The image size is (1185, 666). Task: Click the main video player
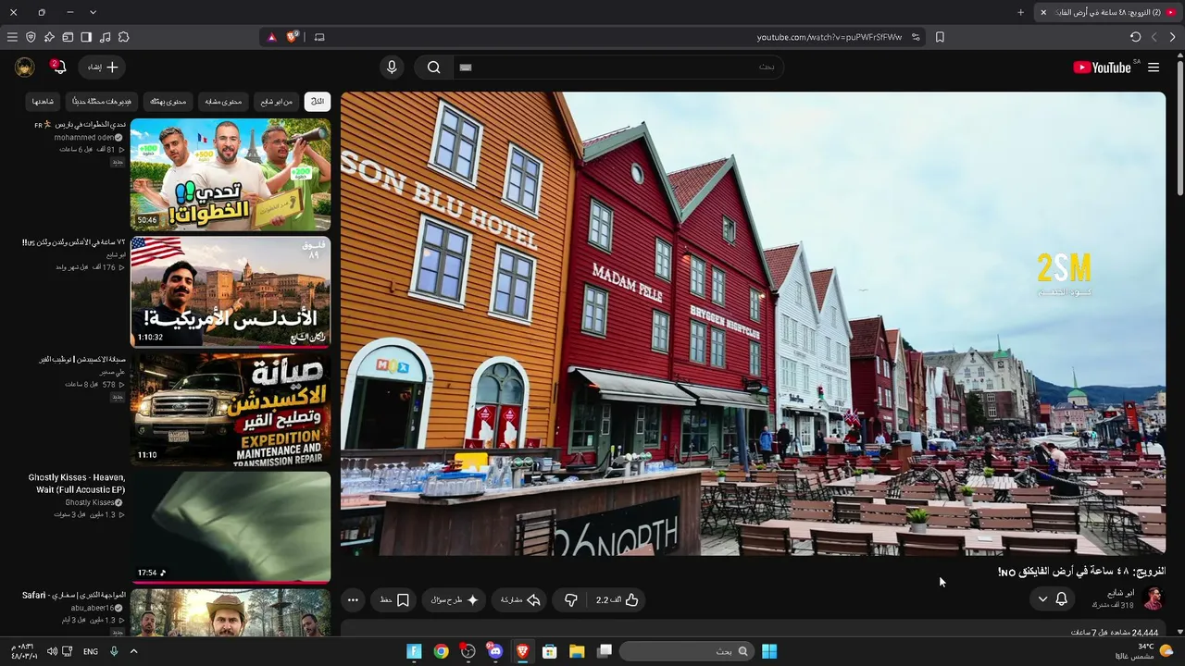[x=753, y=323]
